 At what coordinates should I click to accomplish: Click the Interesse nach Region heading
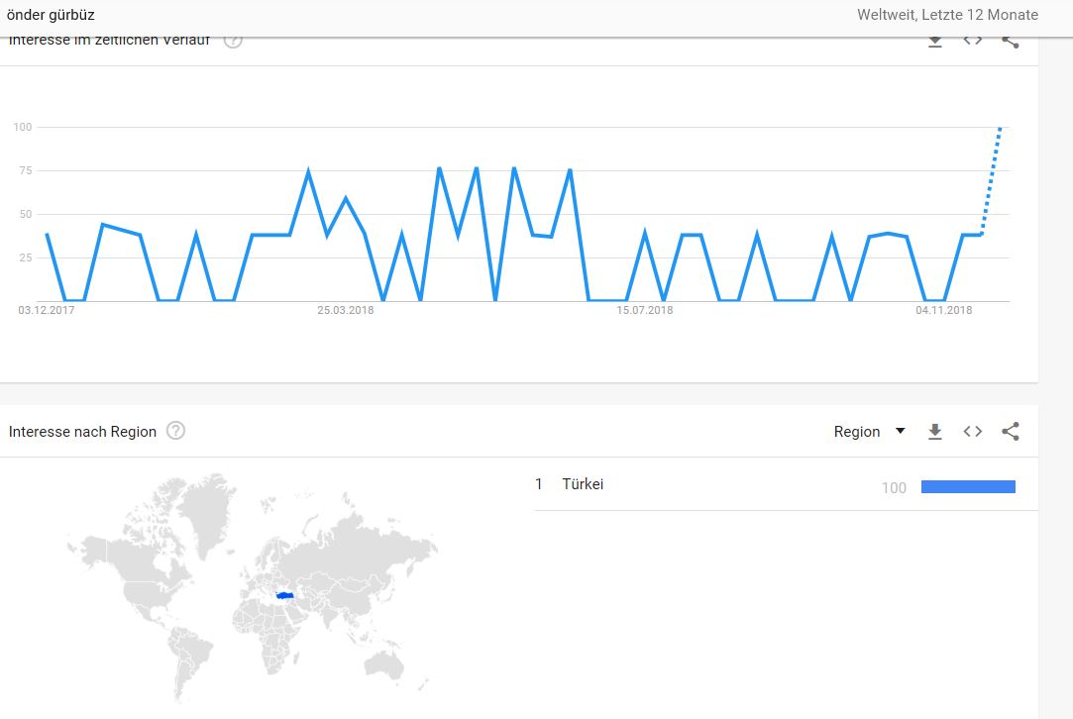point(82,432)
